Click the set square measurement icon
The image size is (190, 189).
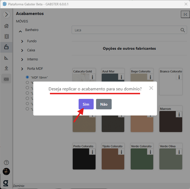click(x=6, y=58)
